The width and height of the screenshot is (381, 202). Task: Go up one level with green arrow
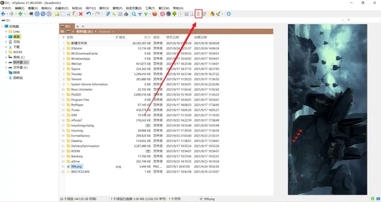coord(21,14)
